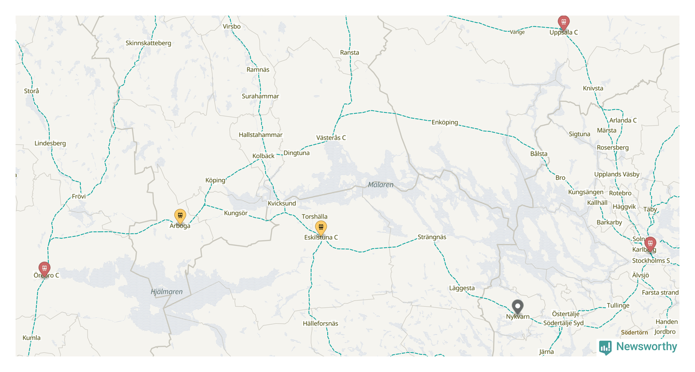Viewport: 695px width, 372px height.
Task: Click the Lindesberg town label
Action: tap(50, 143)
